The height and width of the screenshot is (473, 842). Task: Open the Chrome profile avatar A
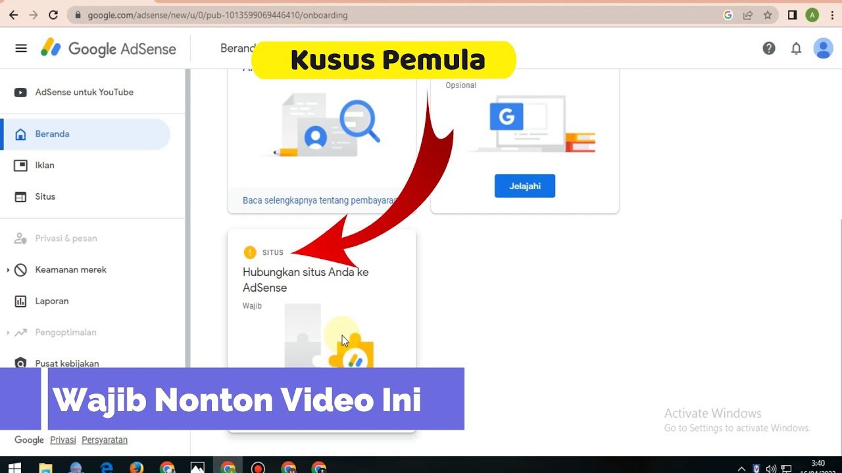[812, 14]
